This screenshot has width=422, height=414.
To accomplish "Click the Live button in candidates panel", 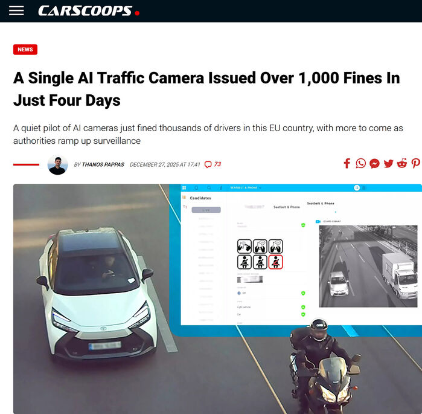I will click(x=206, y=210).
